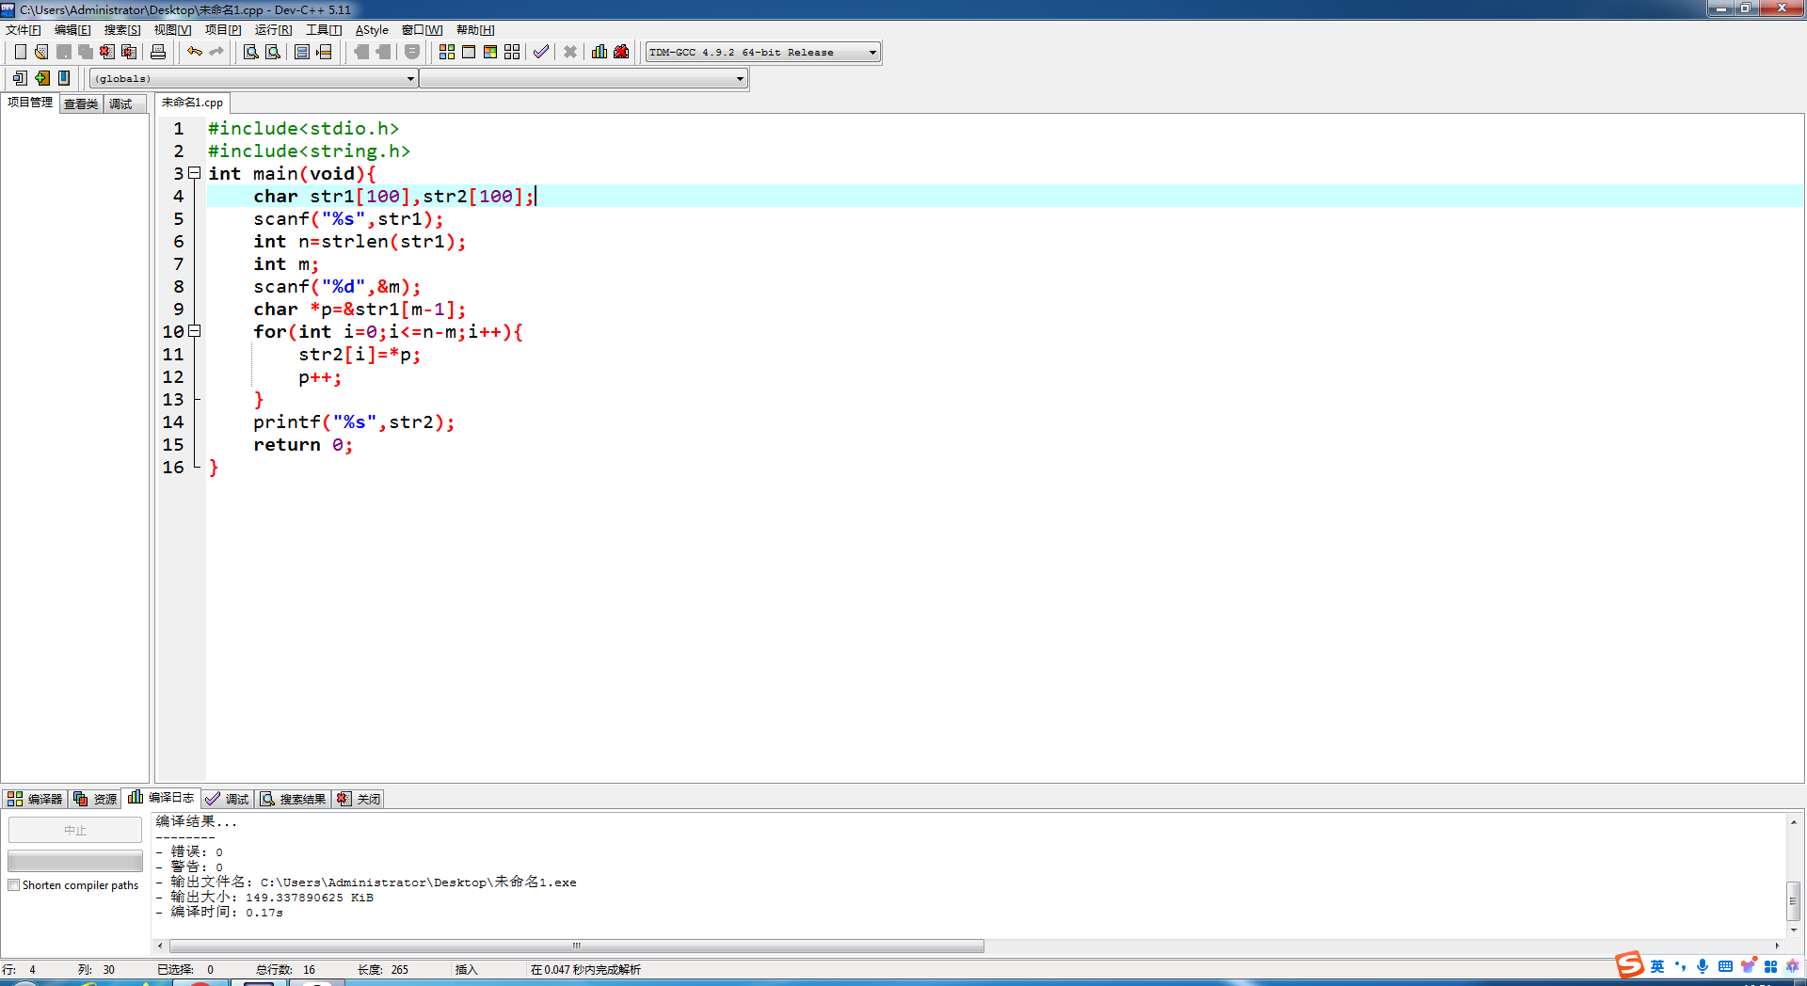The height and width of the screenshot is (986, 1807).
Task: Start debugging with the checkmark icon
Action: click(x=541, y=52)
